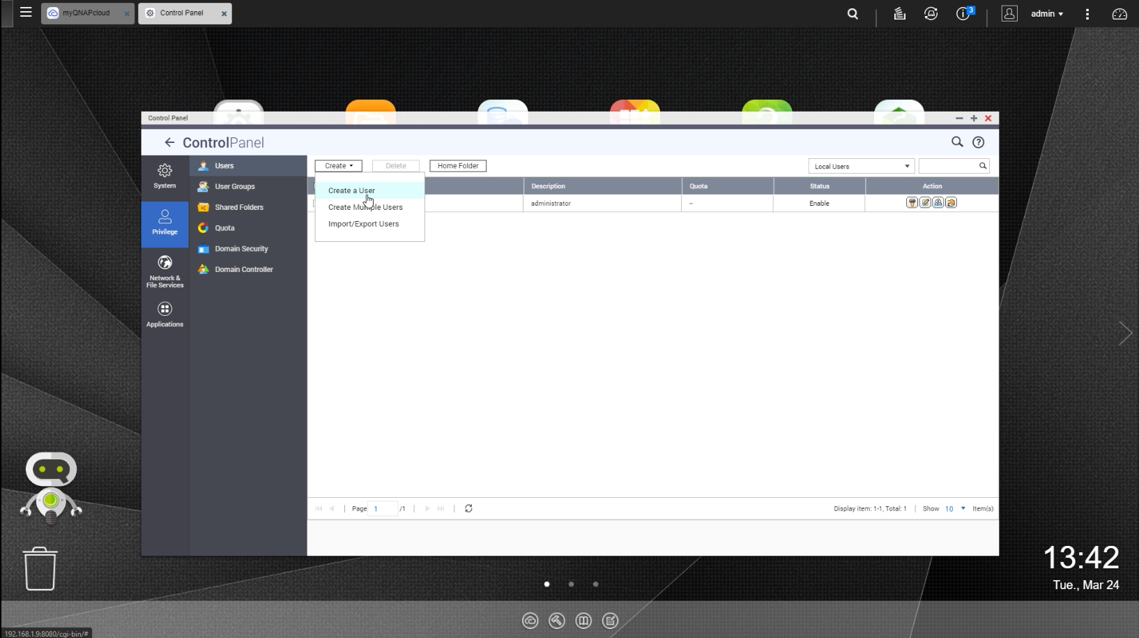
Task: Select the Applications category icon
Action: (165, 314)
